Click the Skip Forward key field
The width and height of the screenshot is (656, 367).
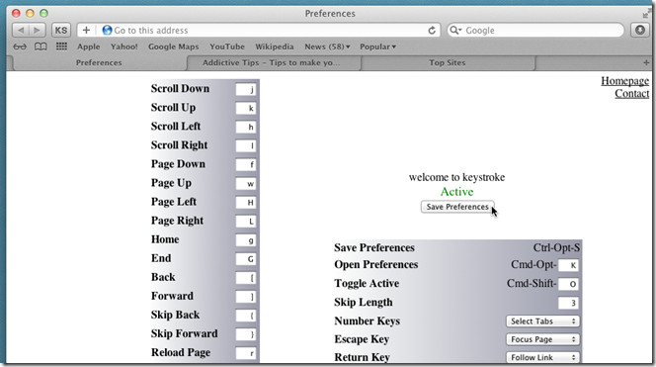click(x=246, y=334)
